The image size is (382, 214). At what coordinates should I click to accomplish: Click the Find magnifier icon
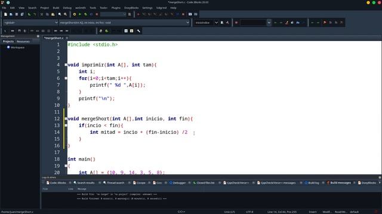point(60,14)
